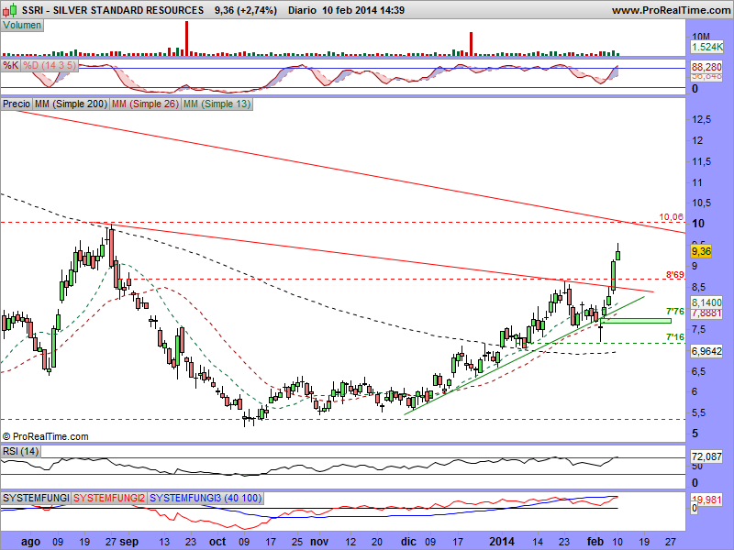Viewport: 734px width, 550px height.
Task: Click the moving average value 7,8881
Action: 706,313
